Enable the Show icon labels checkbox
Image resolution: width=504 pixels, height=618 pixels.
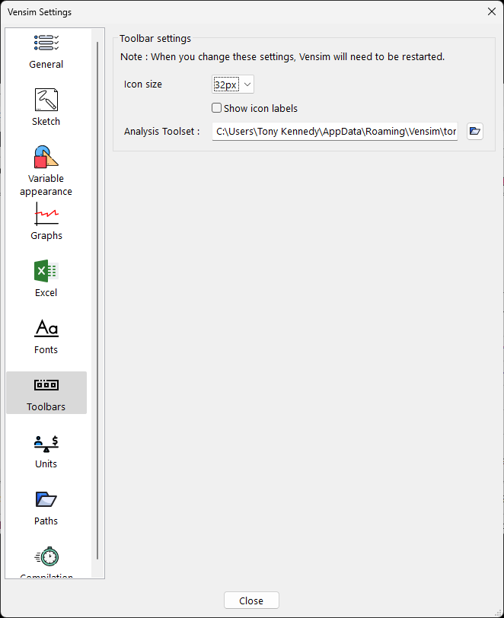[217, 108]
